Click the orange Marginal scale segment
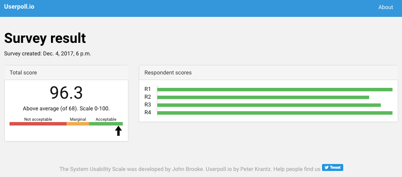This screenshot has height=177, width=402. click(78, 124)
